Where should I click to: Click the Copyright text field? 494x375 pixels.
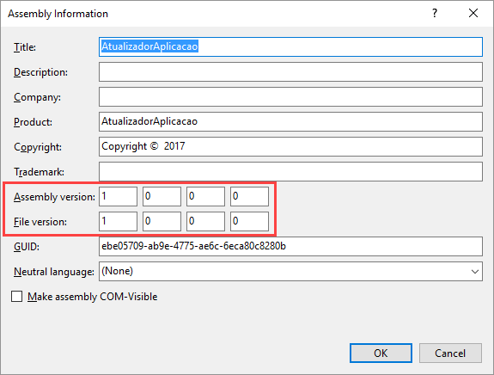point(290,147)
